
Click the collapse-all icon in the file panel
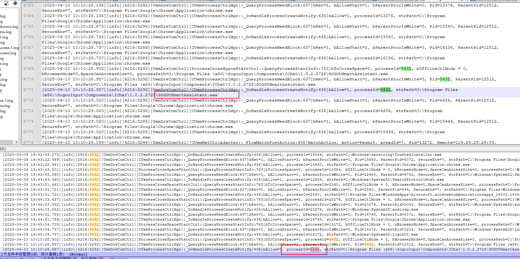tap(6, 3)
